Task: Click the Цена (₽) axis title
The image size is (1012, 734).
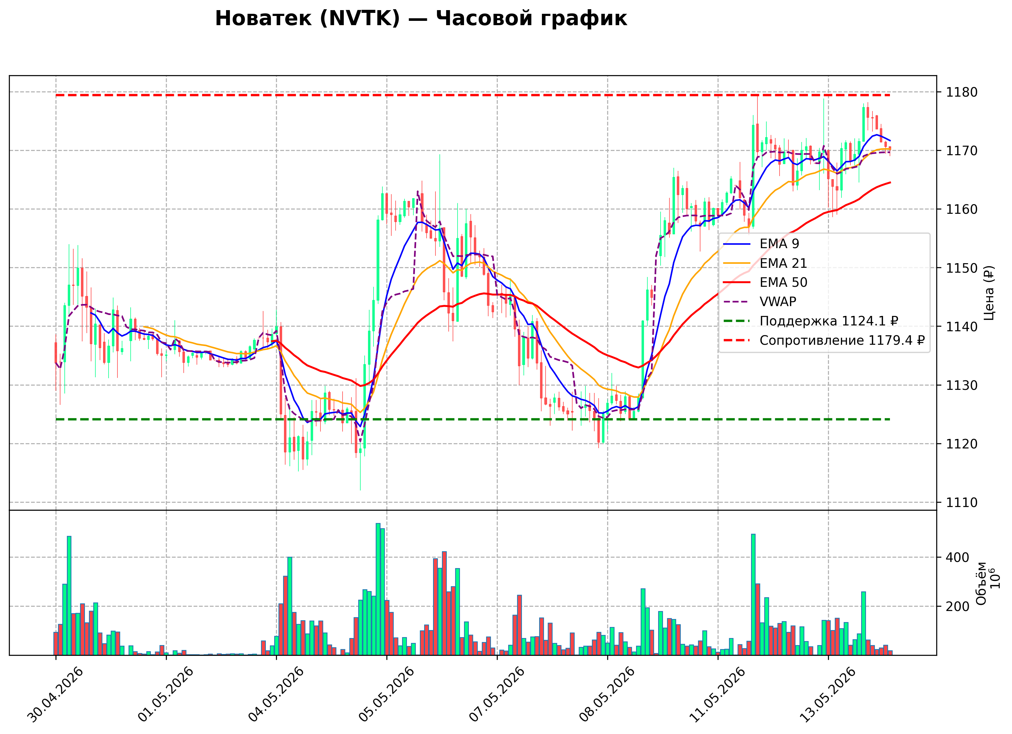Action: 989,293
